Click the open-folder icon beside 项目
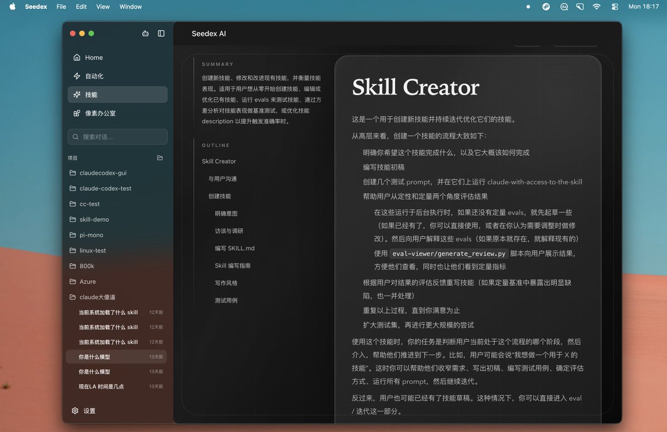This screenshot has height=432, width=667. [x=160, y=158]
